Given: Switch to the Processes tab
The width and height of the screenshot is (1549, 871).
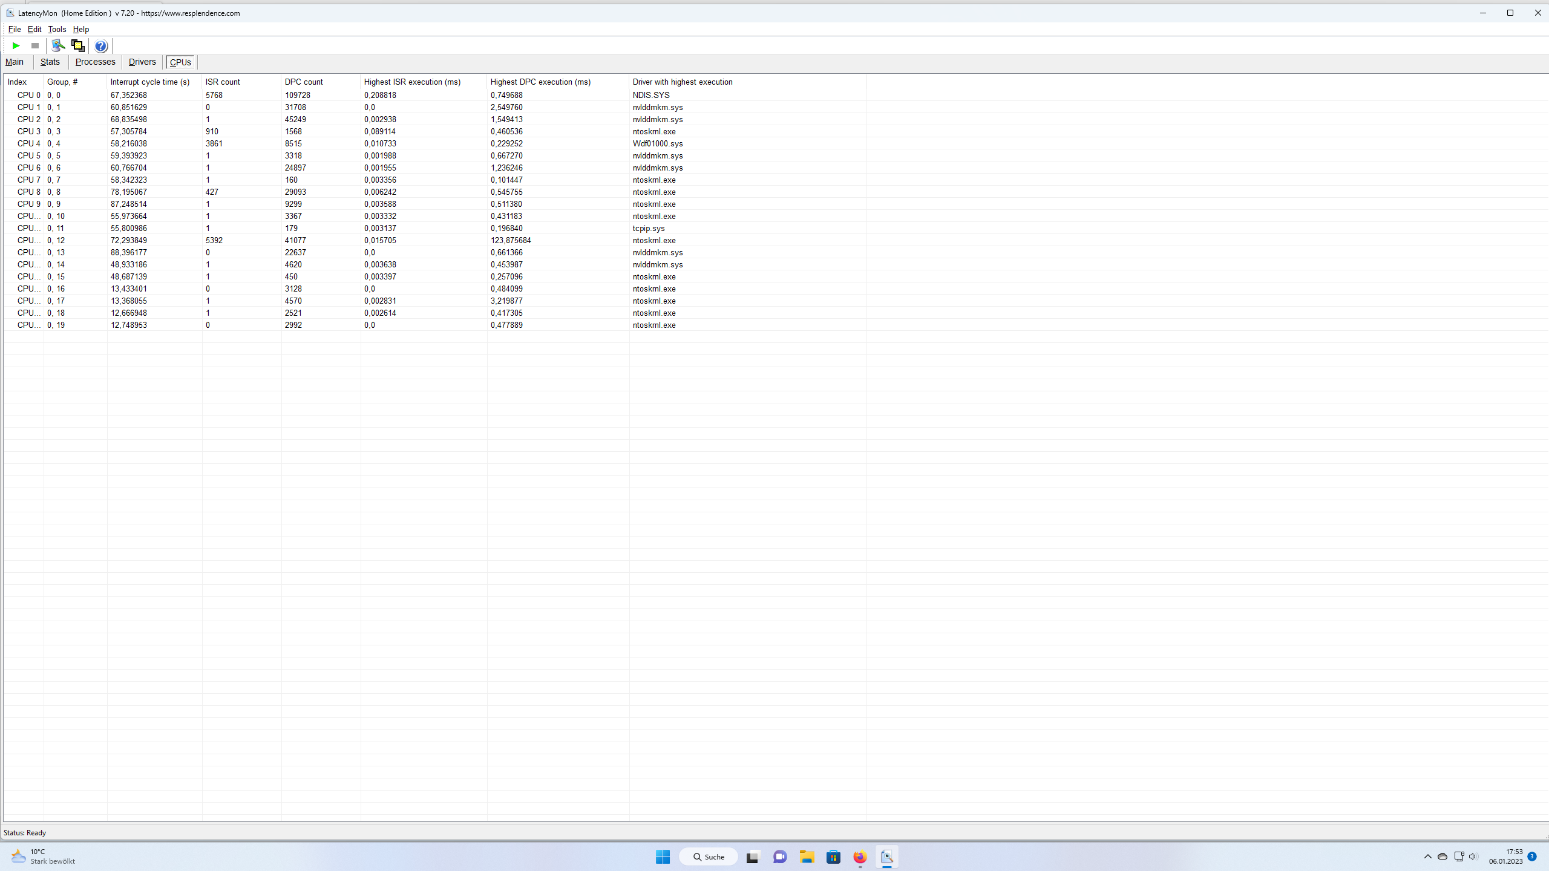Looking at the screenshot, I should [x=95, y=62].
